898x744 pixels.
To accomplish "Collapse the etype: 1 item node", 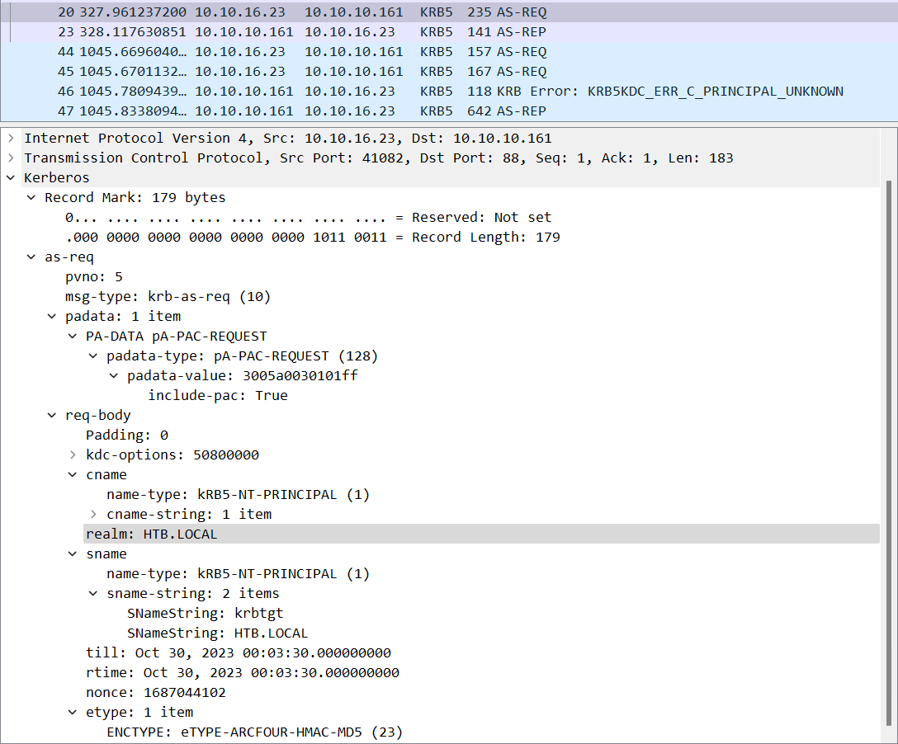I will (73, 713).
